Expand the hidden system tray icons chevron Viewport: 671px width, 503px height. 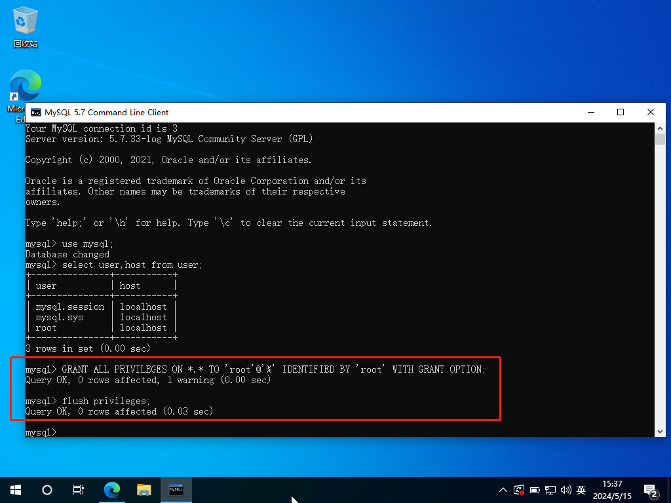(x=503, y=490)
